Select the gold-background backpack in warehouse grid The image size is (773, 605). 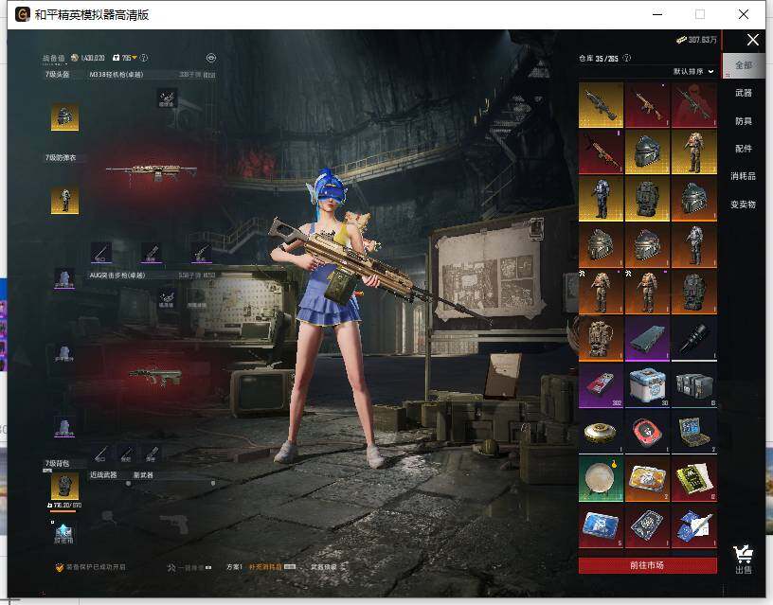(647, 199)
